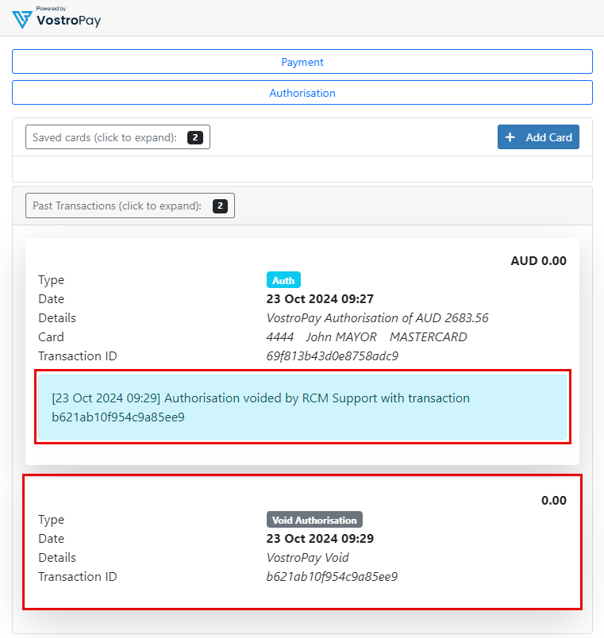Image resolution: width=604 pixels, height=638 pixels.
Task: Click the date 23 Oct 2024 09:27
Action: 320,299
